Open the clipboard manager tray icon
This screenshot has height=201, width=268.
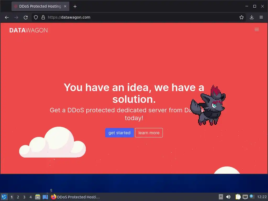[x=238, y=197]
